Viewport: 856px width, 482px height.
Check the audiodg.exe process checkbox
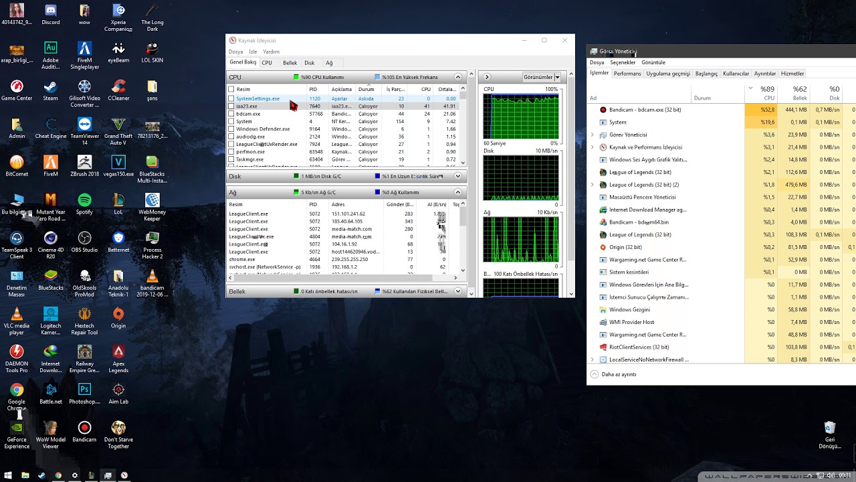[231, 137]
